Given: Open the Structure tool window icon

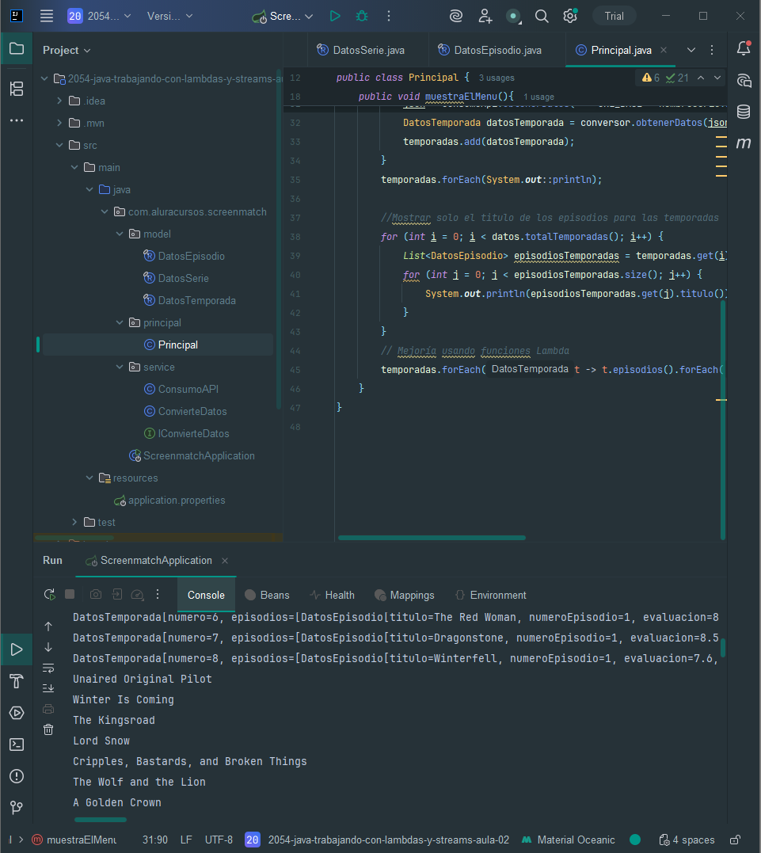Looking at the screenshot, I should (17, 89).
